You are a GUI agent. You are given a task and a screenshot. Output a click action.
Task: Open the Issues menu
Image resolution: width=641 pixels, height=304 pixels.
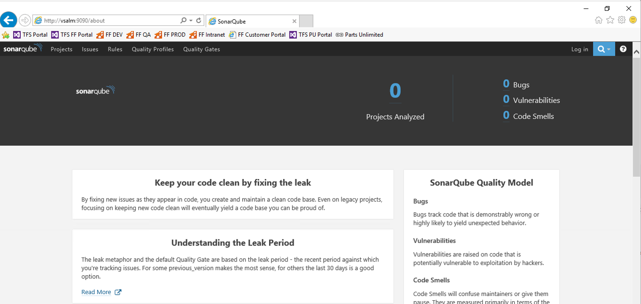[90, 49]
